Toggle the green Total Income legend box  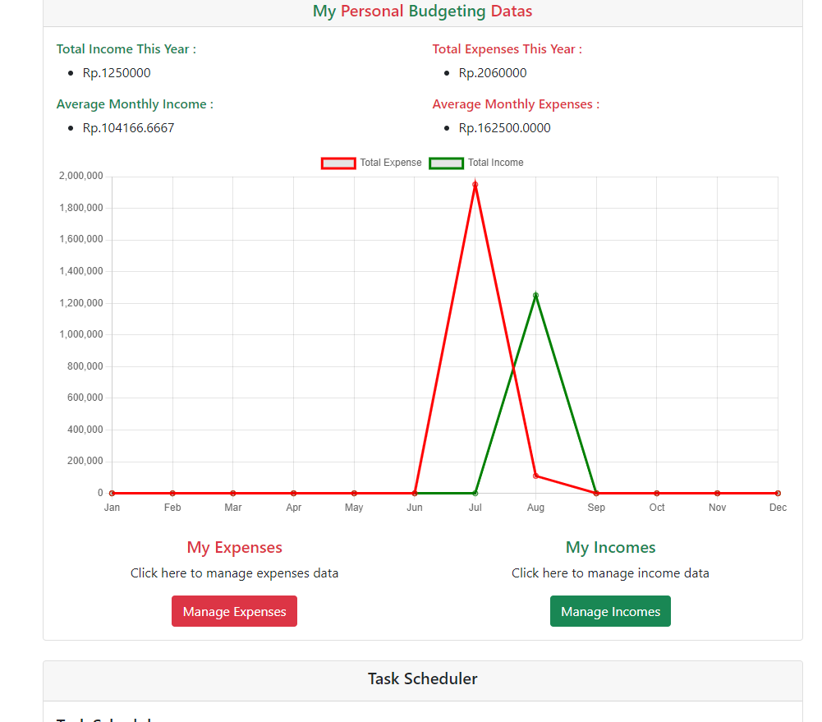coord(446,163)
